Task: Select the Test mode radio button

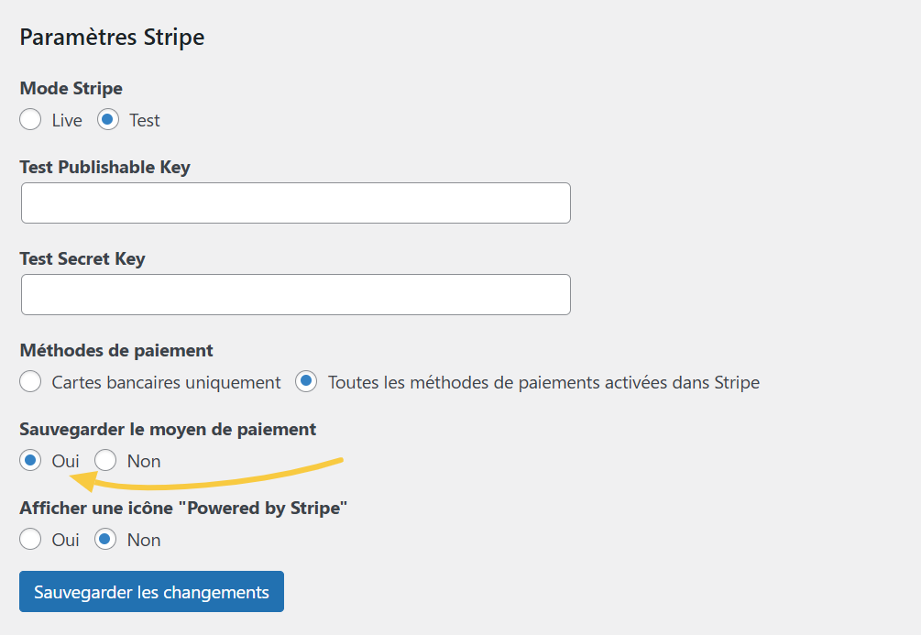Action: point(107,119)
